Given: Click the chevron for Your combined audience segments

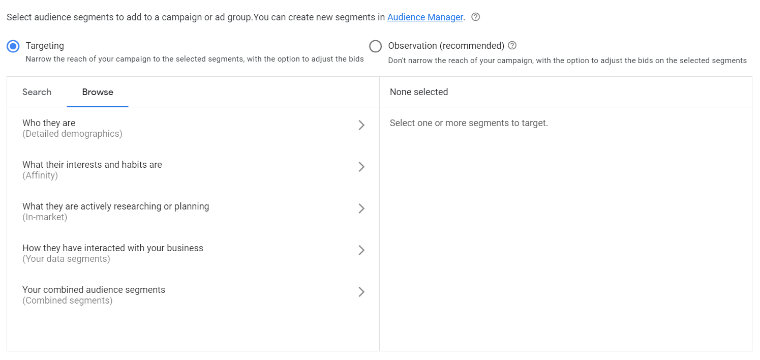Looking at the screenshot, I should point(361,292).
